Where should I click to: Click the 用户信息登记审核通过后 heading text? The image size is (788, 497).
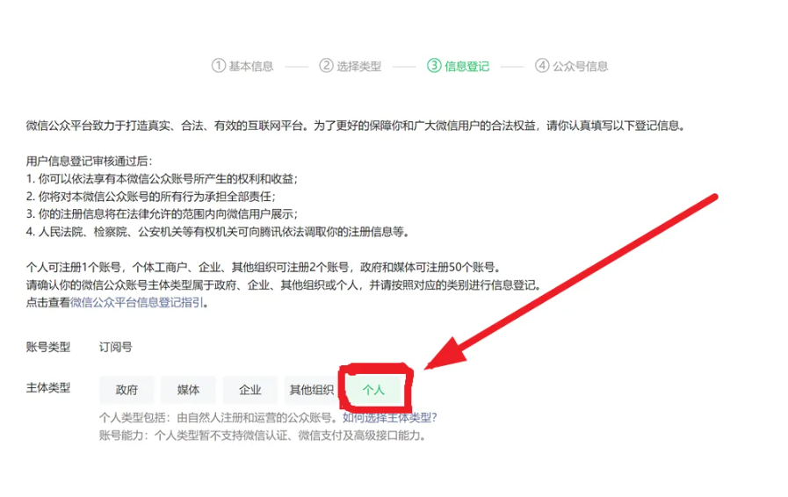(89, 162)
